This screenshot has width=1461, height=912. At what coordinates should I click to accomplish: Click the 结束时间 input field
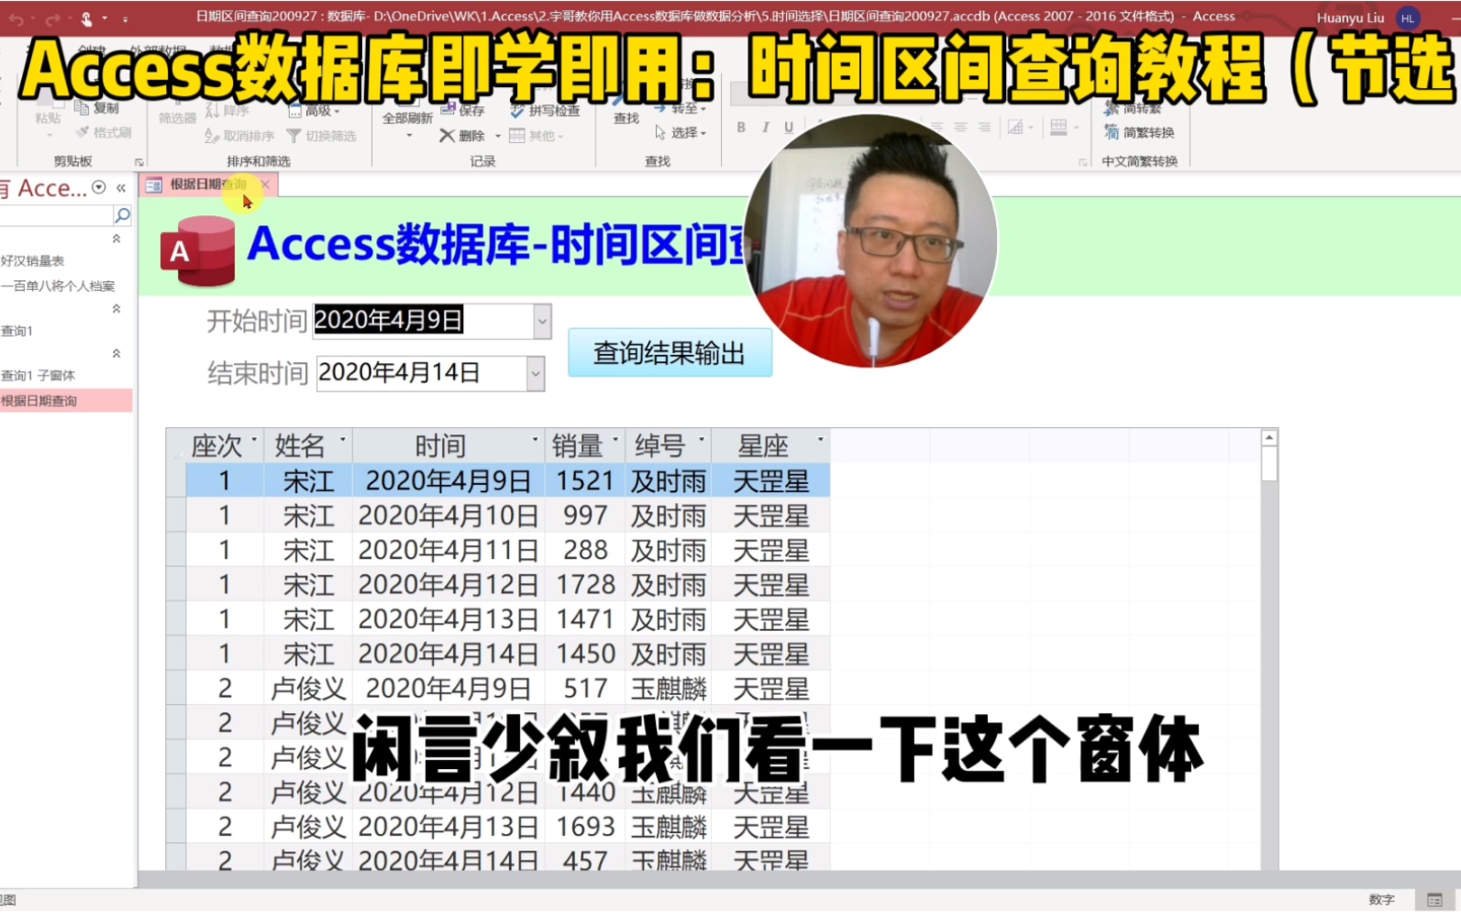(x=422, y=374)
